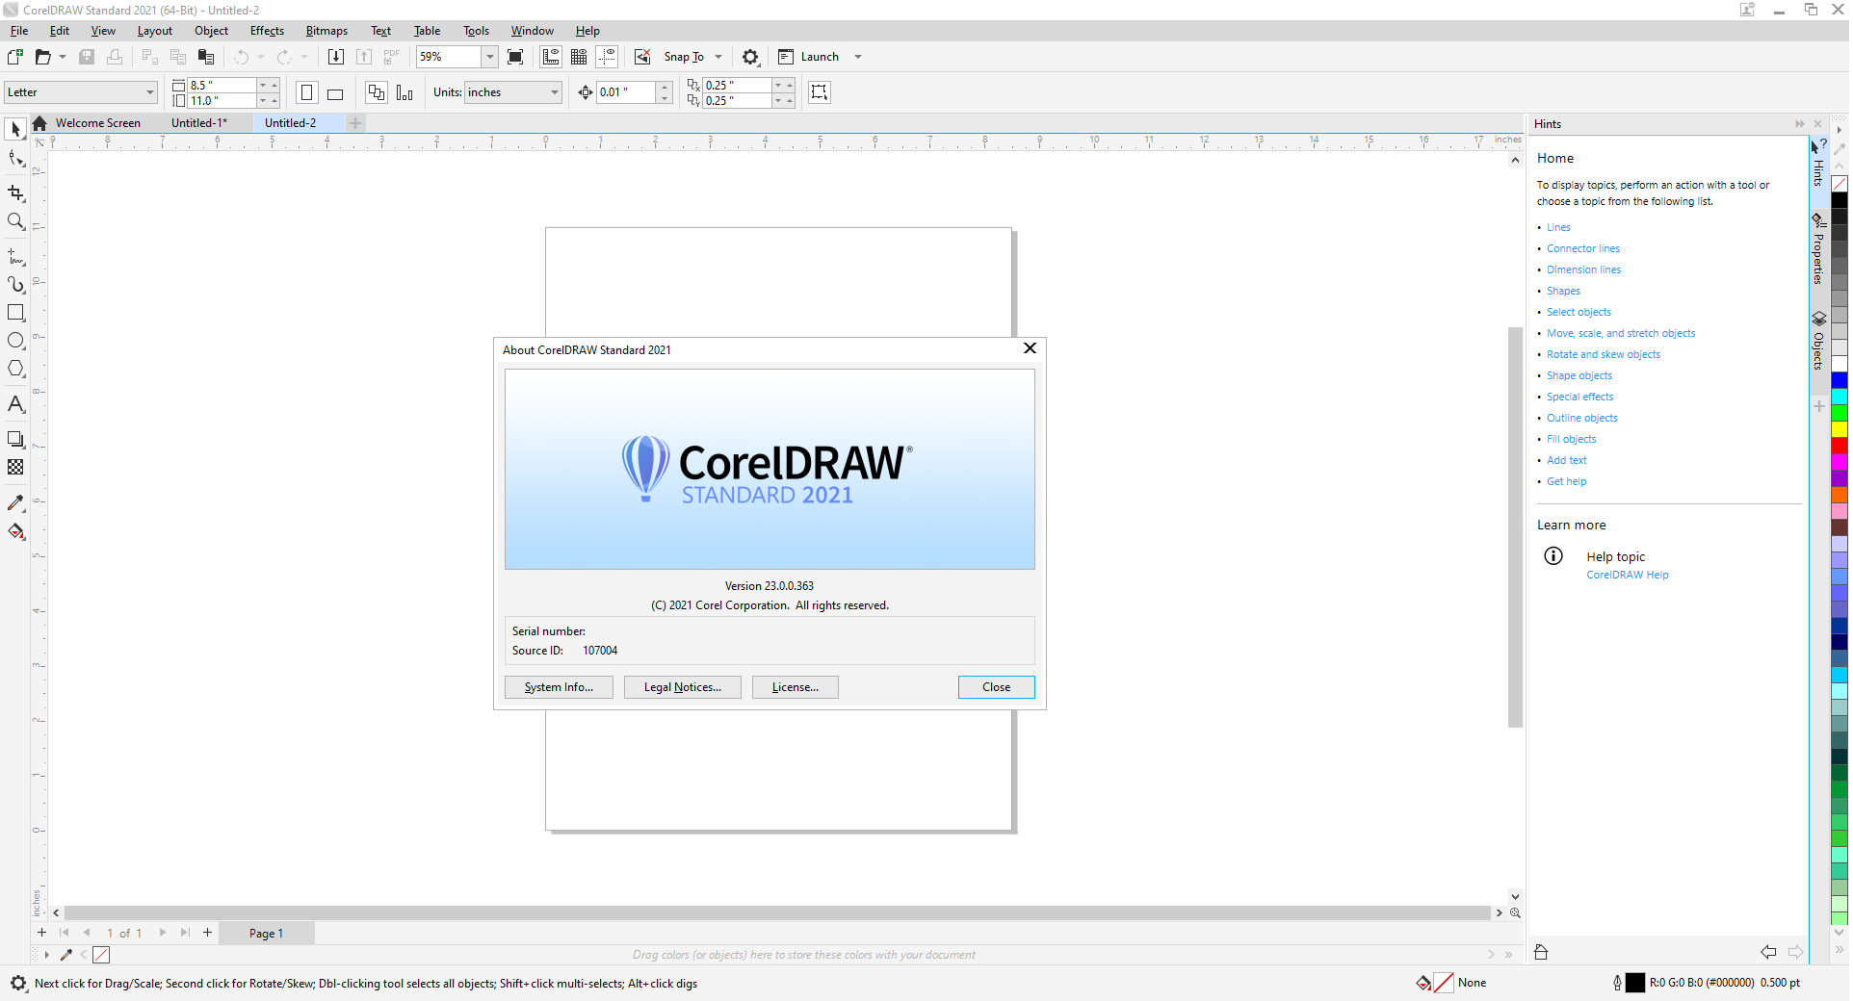Expand the Undo history dropdown arrow

(260, 57)
